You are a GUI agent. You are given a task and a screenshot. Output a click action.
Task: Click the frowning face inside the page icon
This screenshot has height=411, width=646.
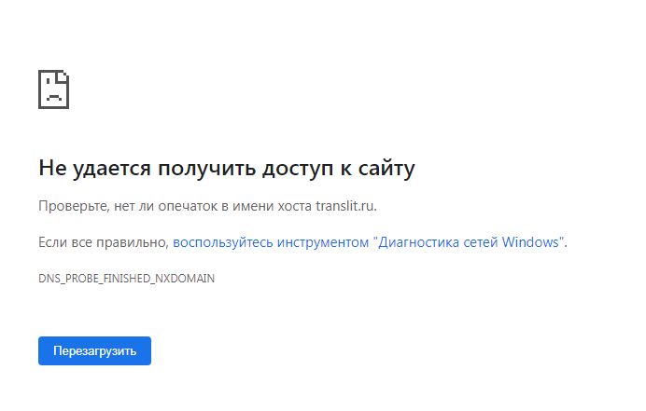click(52, 93)
